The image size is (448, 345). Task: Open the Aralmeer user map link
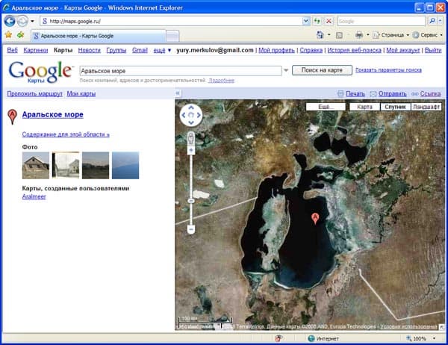point(34,196)
